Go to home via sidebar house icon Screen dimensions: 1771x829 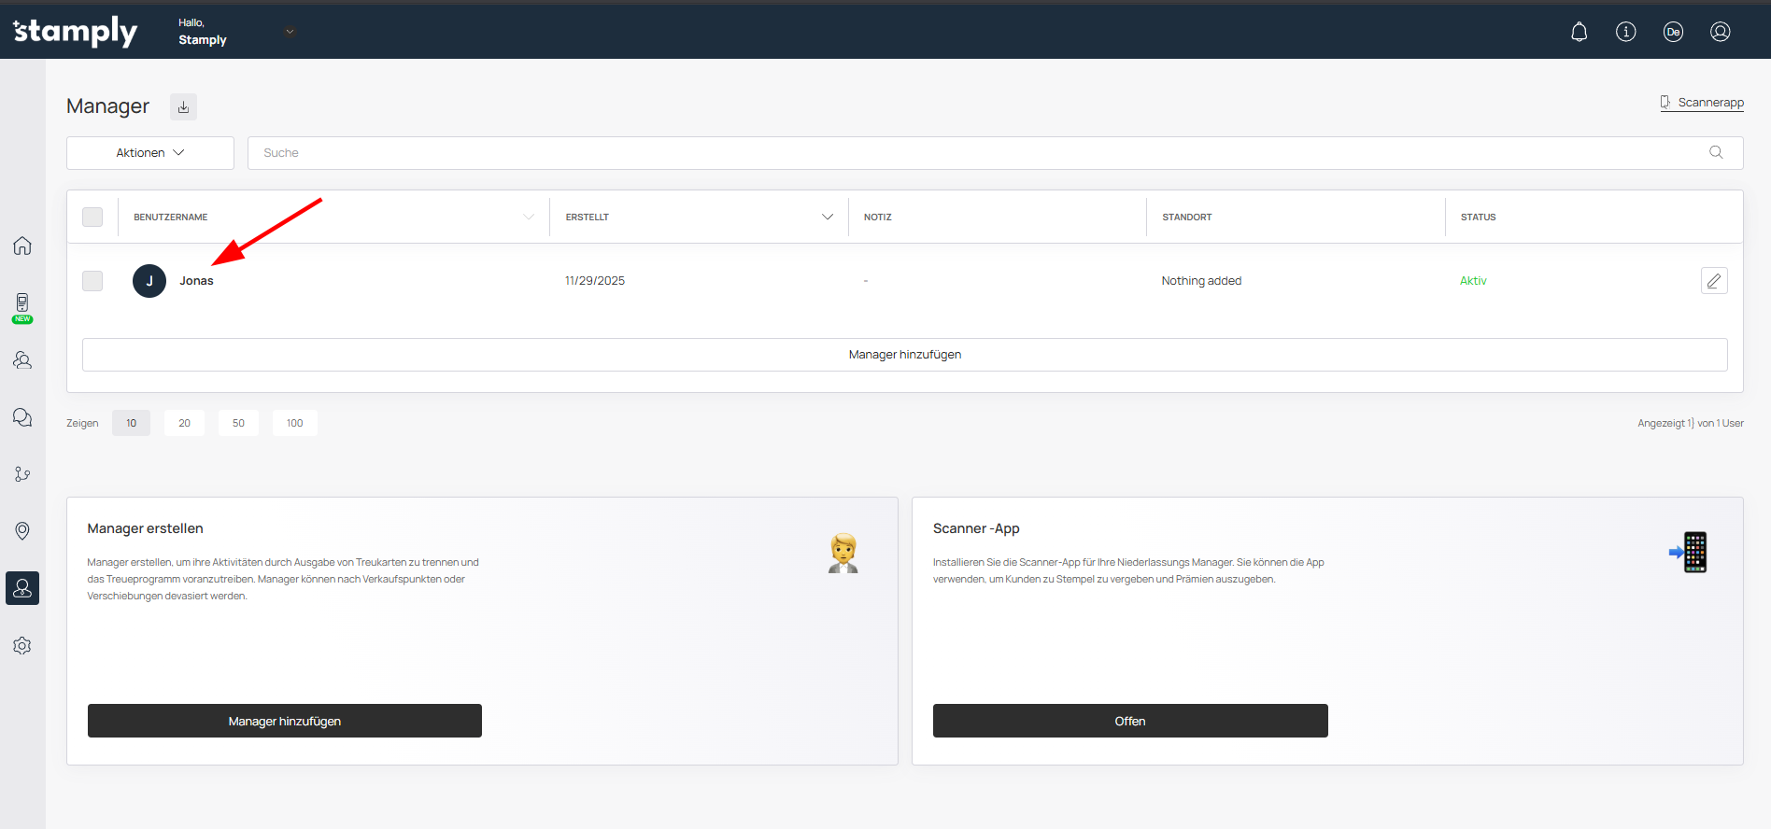(22, 246)
